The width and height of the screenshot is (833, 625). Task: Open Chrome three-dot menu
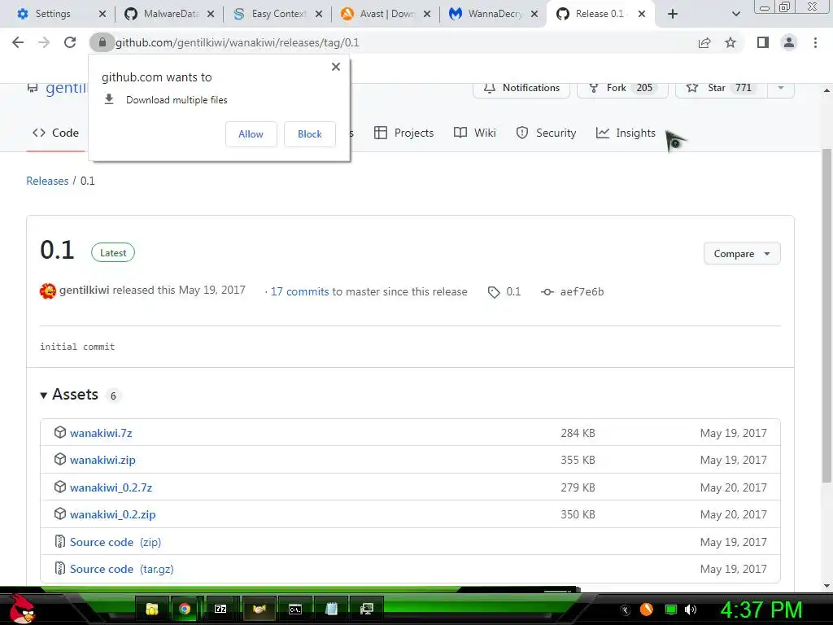pos(815,42)
